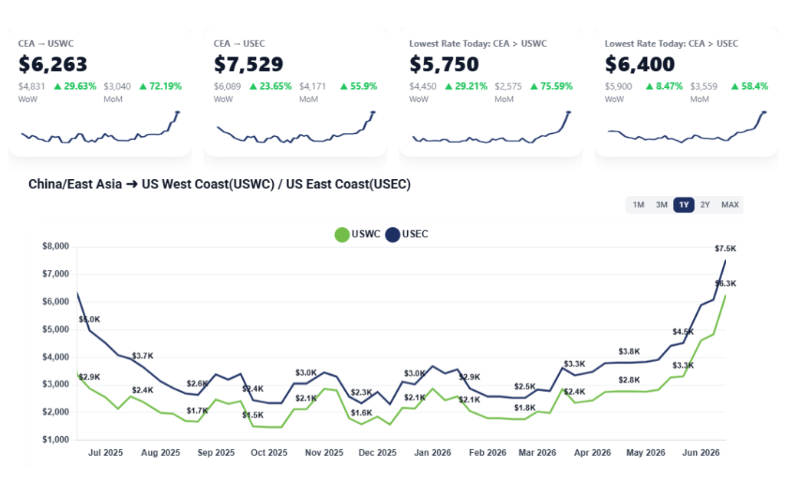Click the USEC legend label

tap(415, 234)
